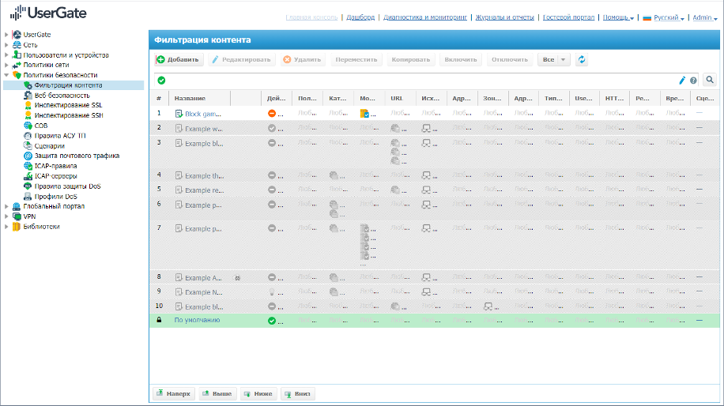
Task: Click the magnifier search icon in filter bar
Action: pos(709,80)
